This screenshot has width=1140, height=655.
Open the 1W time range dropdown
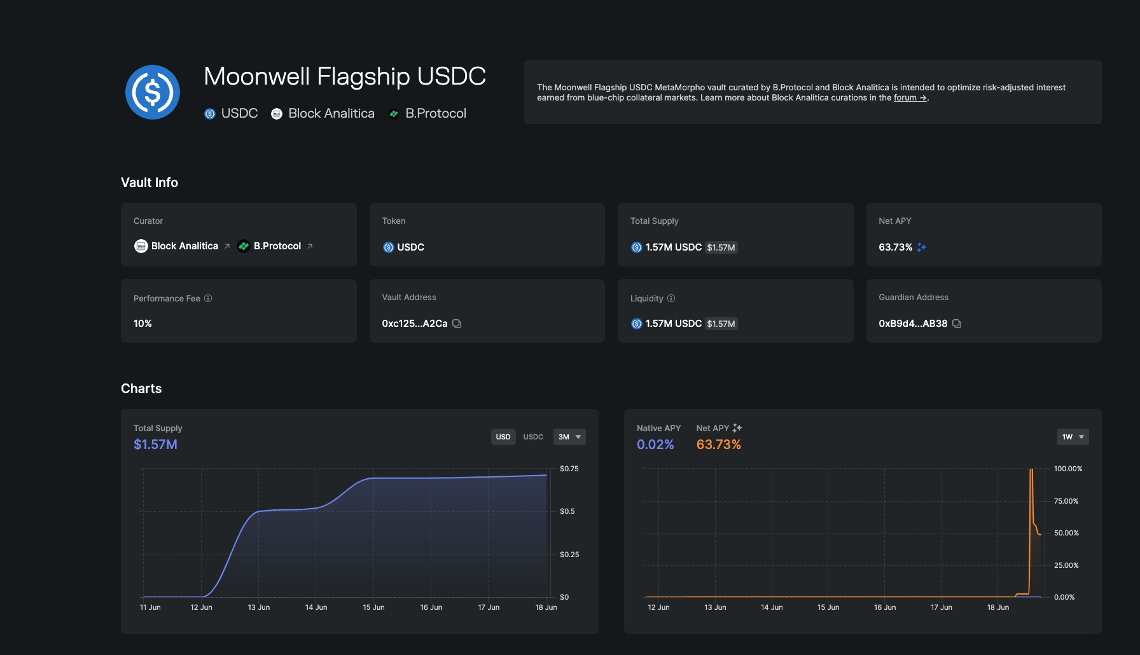[1073, 437]
